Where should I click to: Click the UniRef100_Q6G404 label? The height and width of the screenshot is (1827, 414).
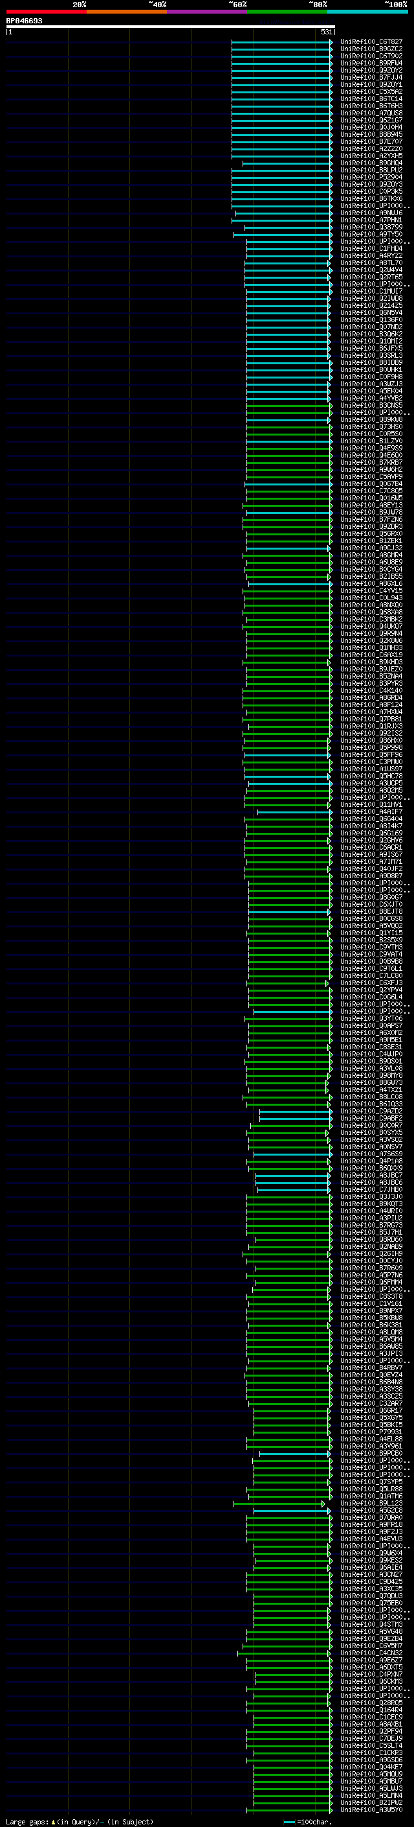371,819
